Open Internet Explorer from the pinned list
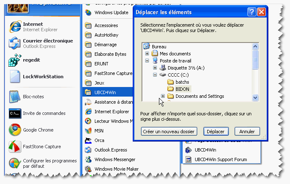 coord(15,27)
